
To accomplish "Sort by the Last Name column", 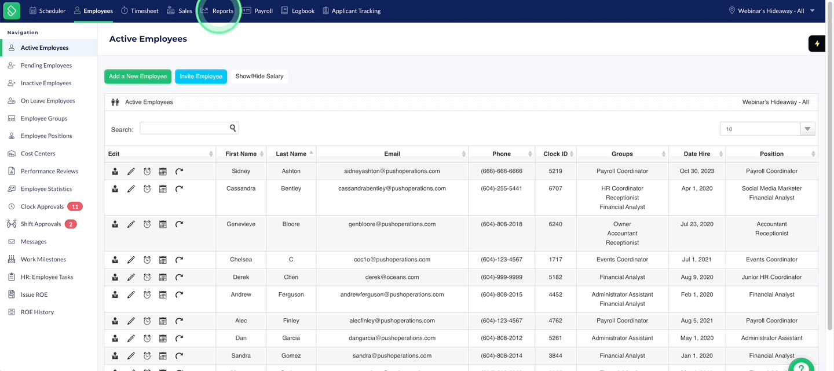I will 291,154.
